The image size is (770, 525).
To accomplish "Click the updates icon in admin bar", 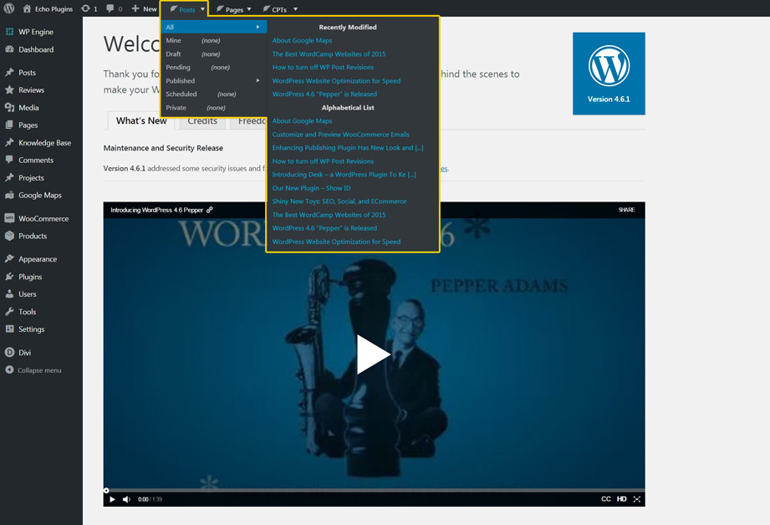I will pos(85,8).
